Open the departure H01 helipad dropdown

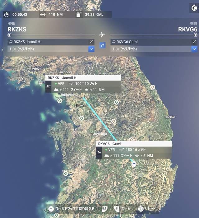point(91,49)
